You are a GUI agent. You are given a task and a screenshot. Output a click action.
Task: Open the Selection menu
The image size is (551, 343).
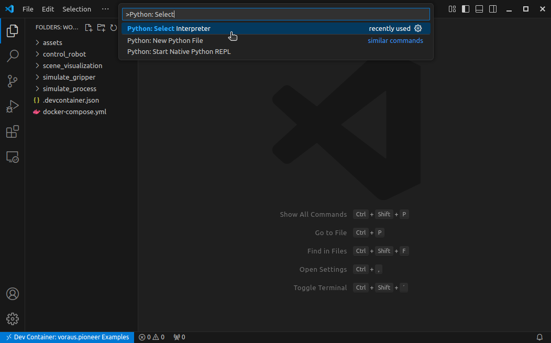coord(76,9)
